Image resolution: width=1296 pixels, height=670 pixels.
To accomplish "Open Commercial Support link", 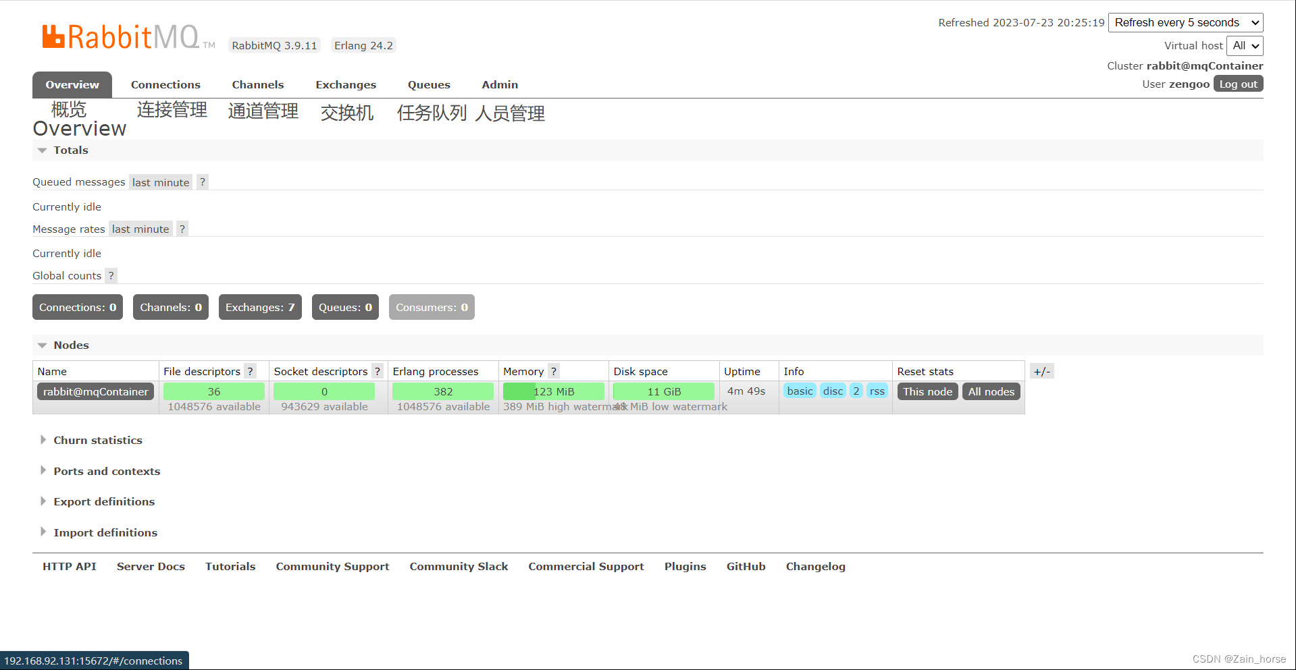I will coord(586,566).
